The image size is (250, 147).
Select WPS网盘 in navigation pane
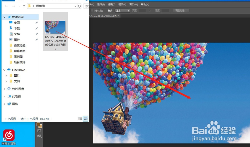point(18,89)
